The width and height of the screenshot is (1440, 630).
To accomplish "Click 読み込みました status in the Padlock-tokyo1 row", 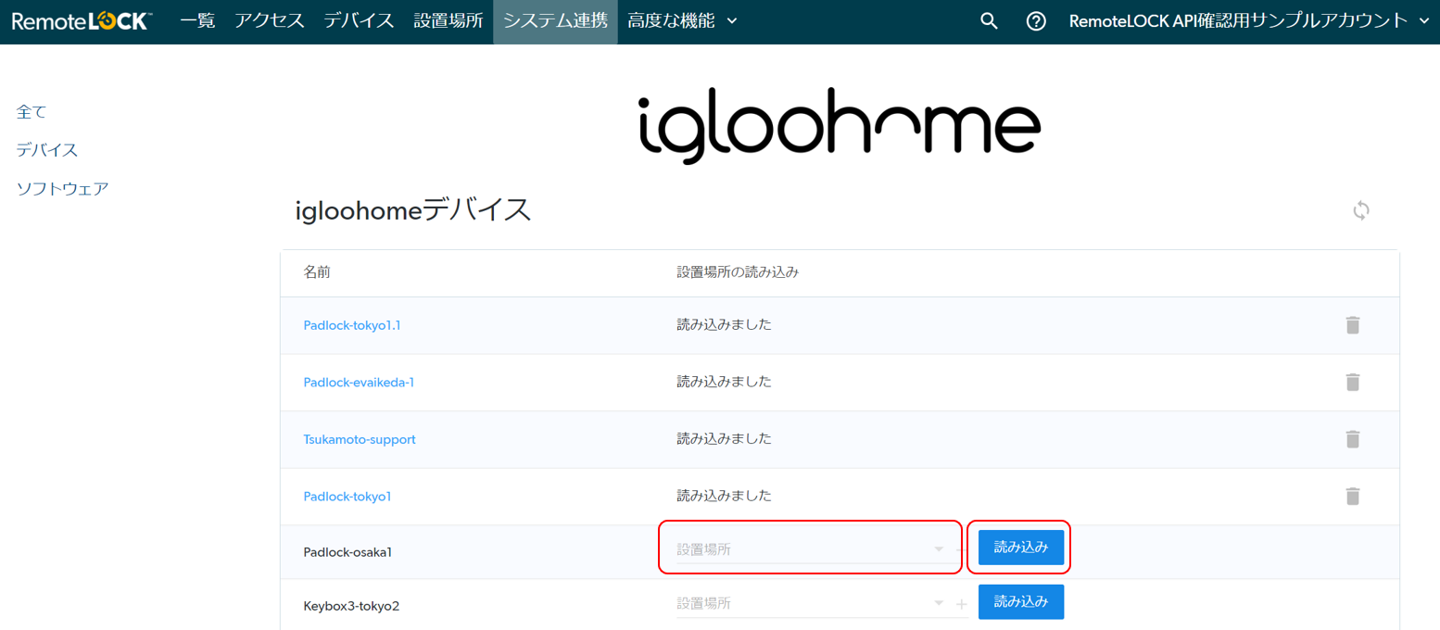I will pos(725,496).
